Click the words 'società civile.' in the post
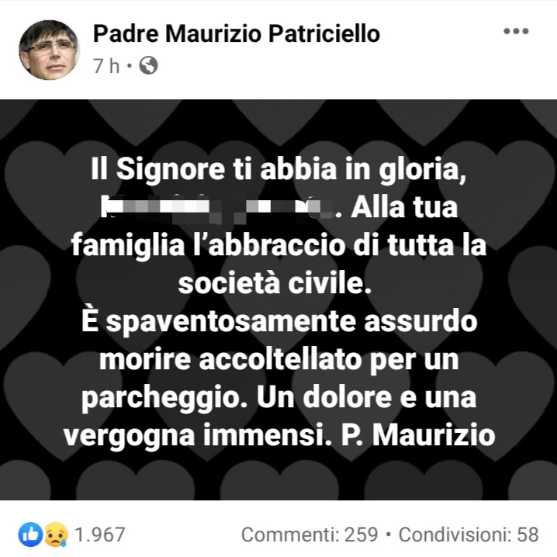 pyautogui.click(x=275, y=283)
